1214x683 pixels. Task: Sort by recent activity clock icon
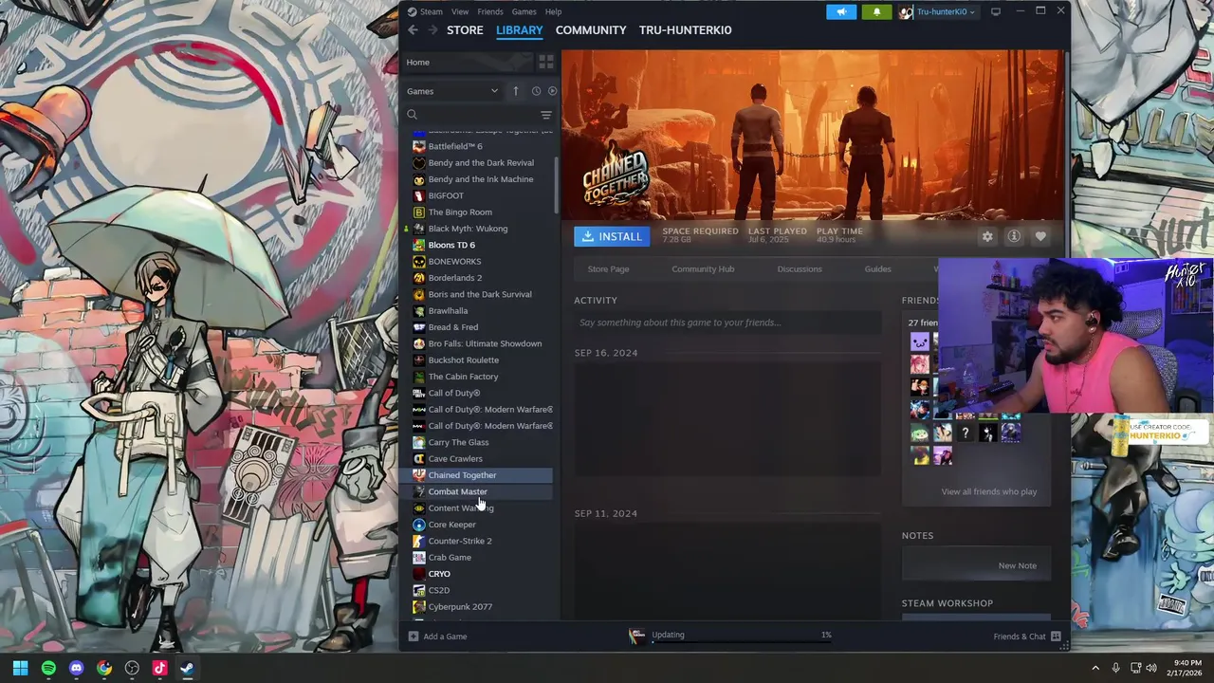(x=536, y=91)
